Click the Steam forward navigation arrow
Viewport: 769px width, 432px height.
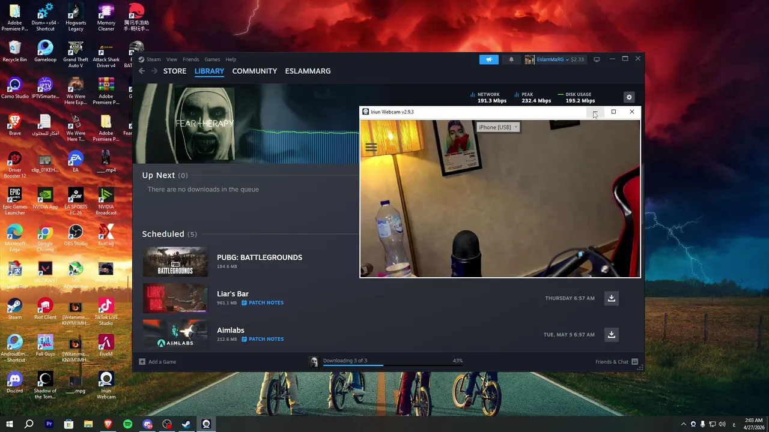(x=154, y=71)
